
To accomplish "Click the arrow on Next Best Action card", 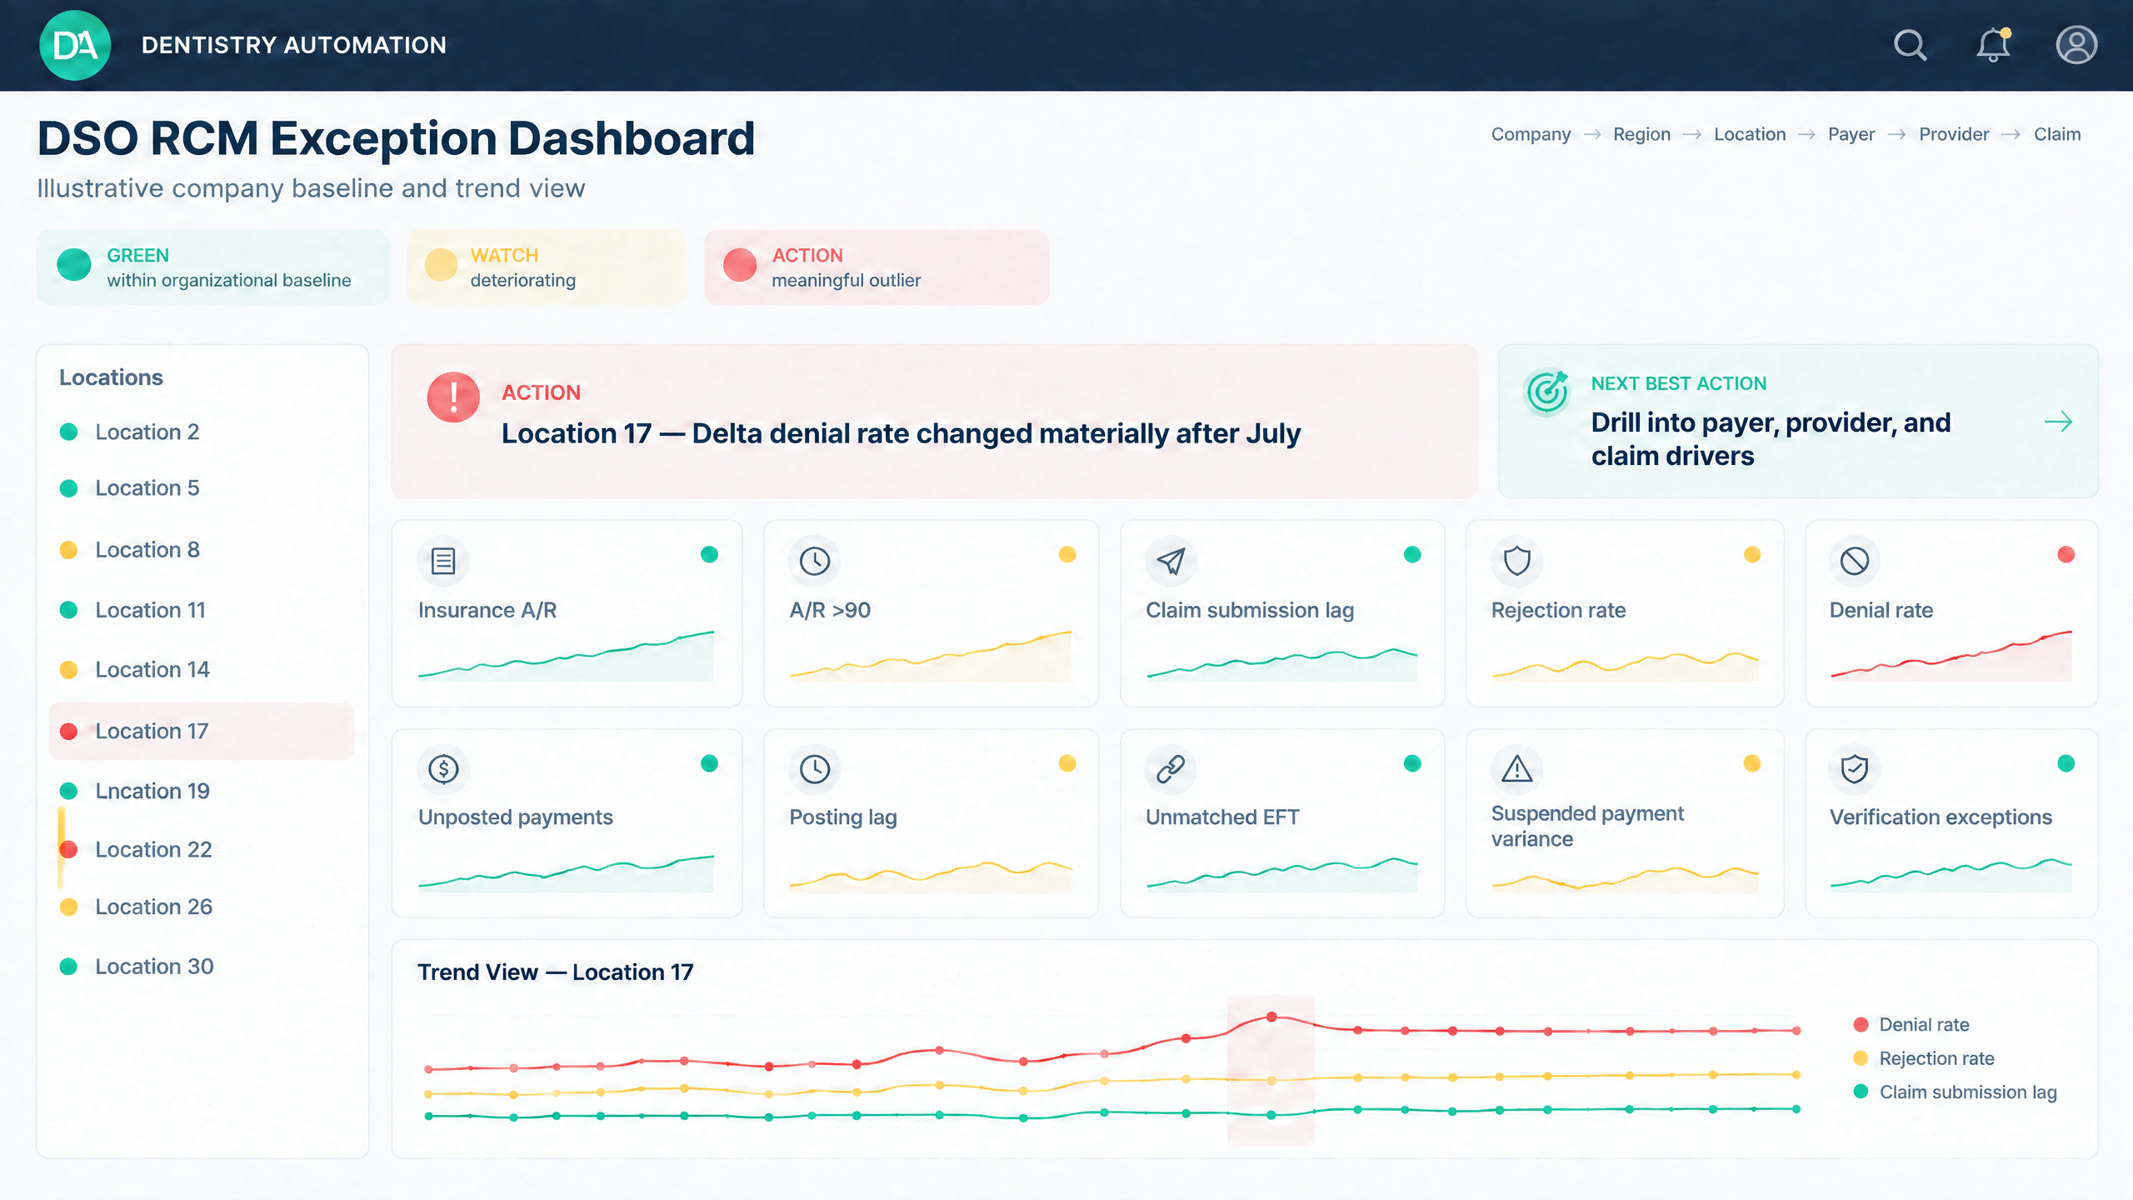I will click(2058, 422).
